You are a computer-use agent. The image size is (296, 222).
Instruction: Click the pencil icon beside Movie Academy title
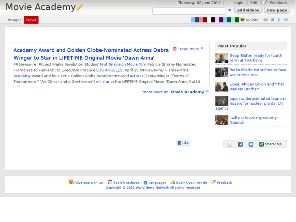point(80,7)
